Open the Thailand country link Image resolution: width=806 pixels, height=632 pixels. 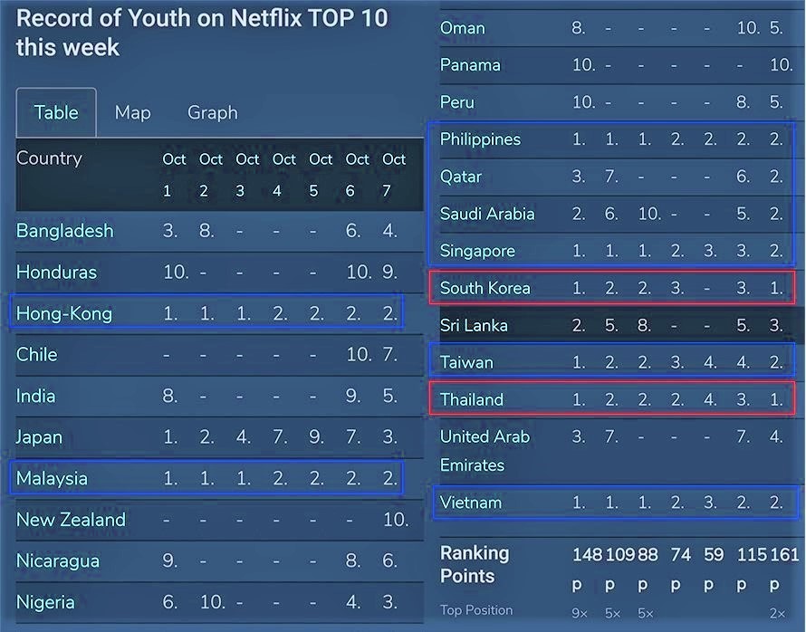tap(472, 399)
